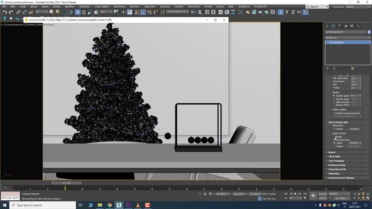
Task: Open the Render Setup teapot icon
Action: [x=248, y=12]
